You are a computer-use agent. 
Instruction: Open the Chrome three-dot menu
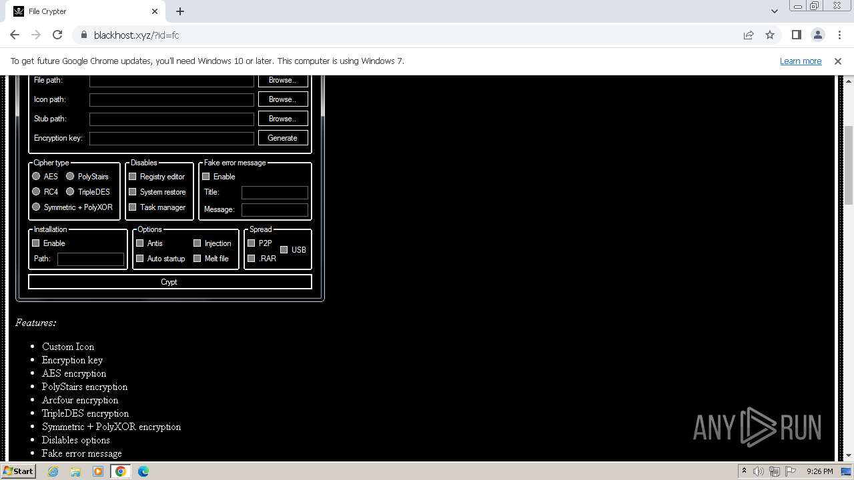(x=839, y=35)
